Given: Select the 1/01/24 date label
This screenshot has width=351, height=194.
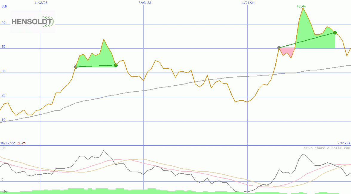Looking at the screenshot, I should click(248, 3).
